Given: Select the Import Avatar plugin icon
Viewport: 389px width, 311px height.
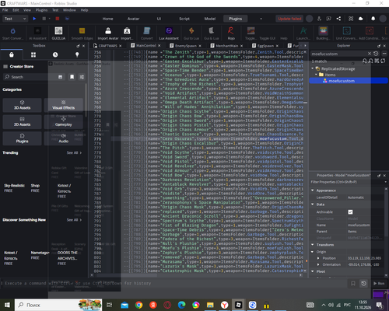Looking at the screenshot, I should [108, 33].
